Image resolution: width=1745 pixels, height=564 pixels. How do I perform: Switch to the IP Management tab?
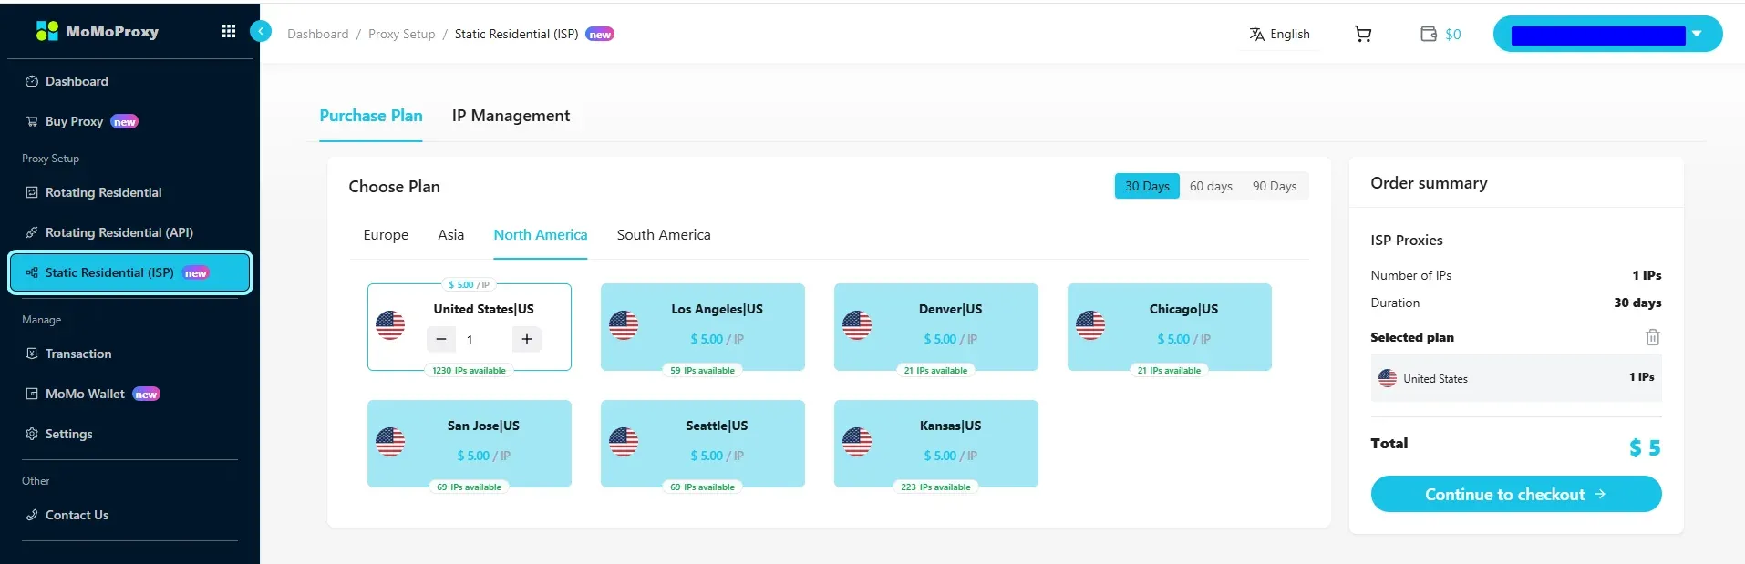click(x=511, y=116)
